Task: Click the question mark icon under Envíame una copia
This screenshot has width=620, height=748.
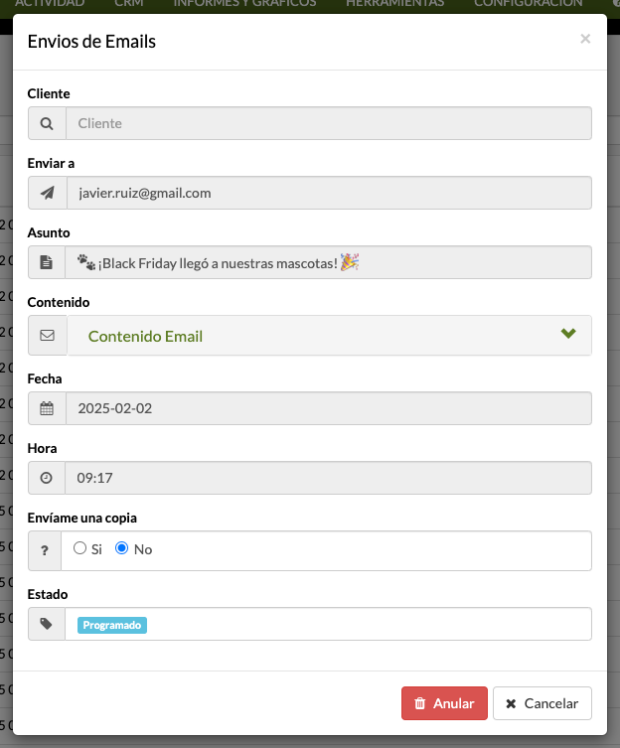Action: (x=45, y=550)
